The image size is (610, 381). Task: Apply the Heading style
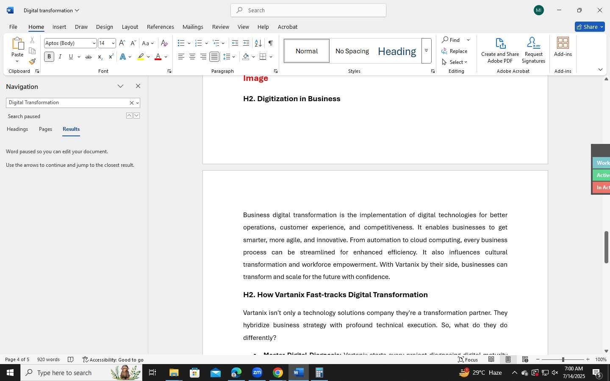[x=397, y=51]
